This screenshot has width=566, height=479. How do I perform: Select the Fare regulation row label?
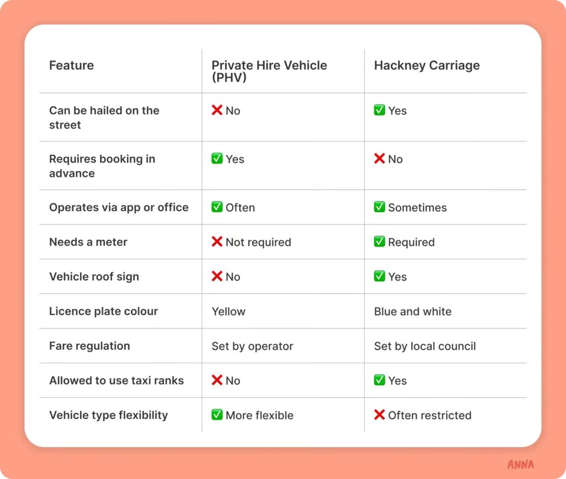tap(90, 346)
